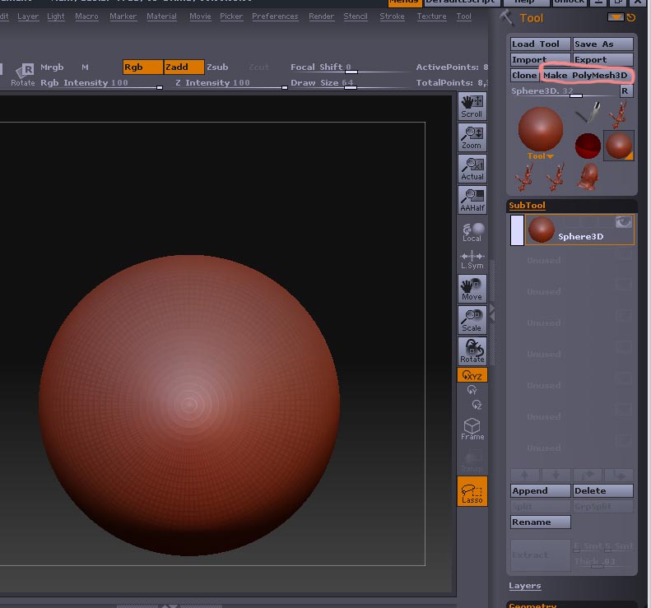Open the Texture menu

click(x=432, y=16)
